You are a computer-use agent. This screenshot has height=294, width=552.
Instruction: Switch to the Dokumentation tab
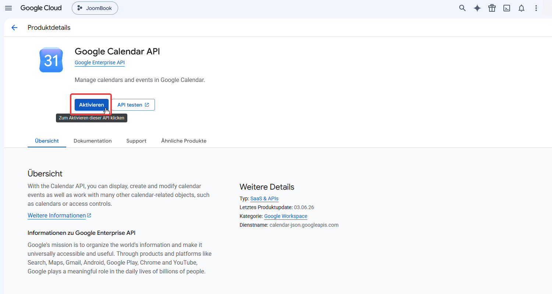coord(93,141)
